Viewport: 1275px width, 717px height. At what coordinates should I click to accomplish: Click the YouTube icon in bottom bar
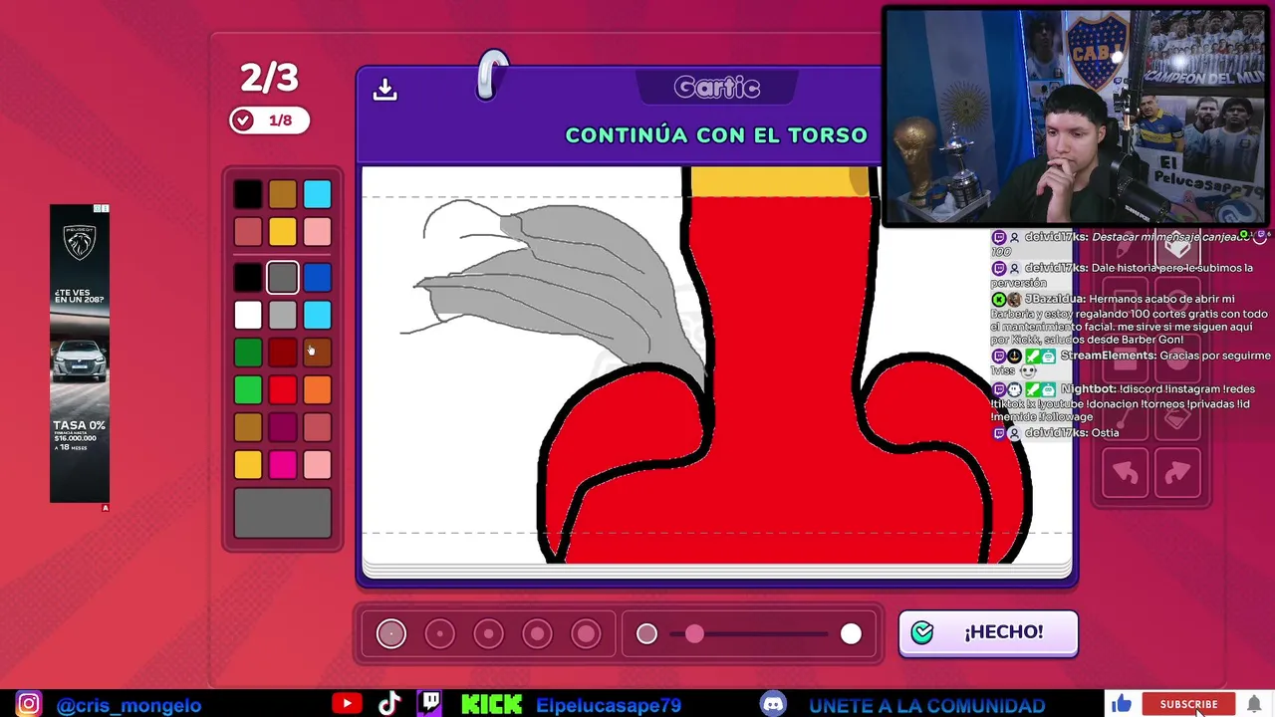(347, 704)
